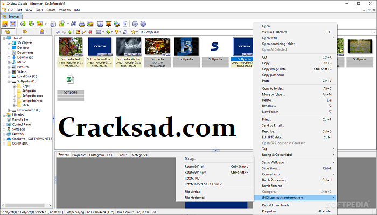The image size is (377, 215).
Task: Click the Batch convert toolbar icon
Action: [90, 24]
